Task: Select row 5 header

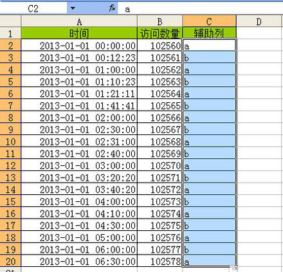Action: pyautogui.click(x=10, y=81)
